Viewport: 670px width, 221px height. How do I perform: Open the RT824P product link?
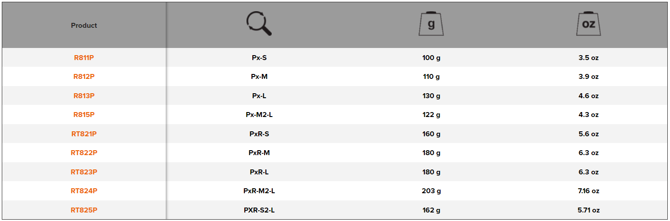click(x=84, y=191)
